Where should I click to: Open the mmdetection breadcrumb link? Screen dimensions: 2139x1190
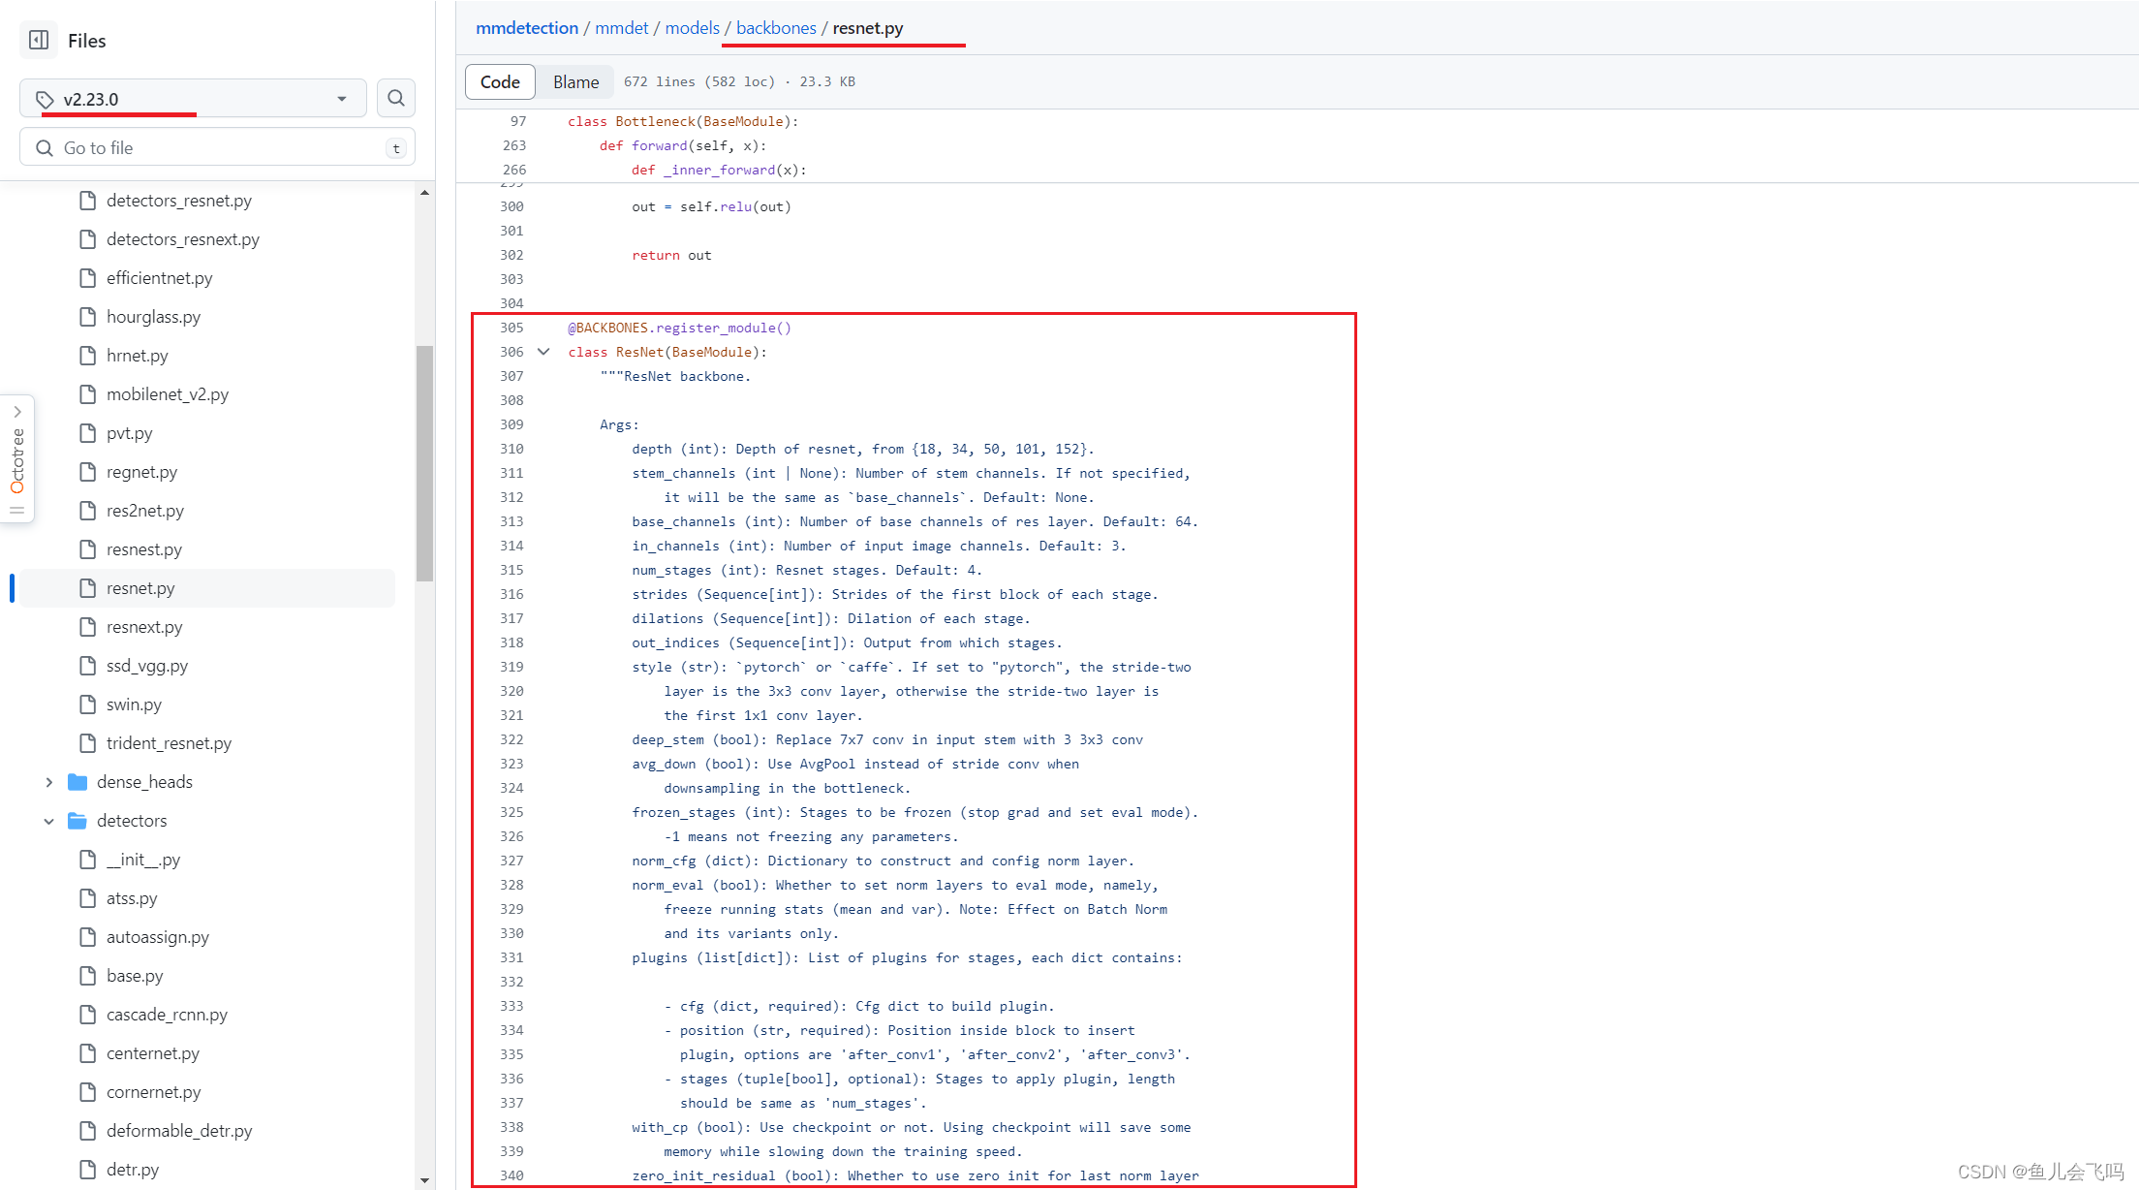[526, 28]
